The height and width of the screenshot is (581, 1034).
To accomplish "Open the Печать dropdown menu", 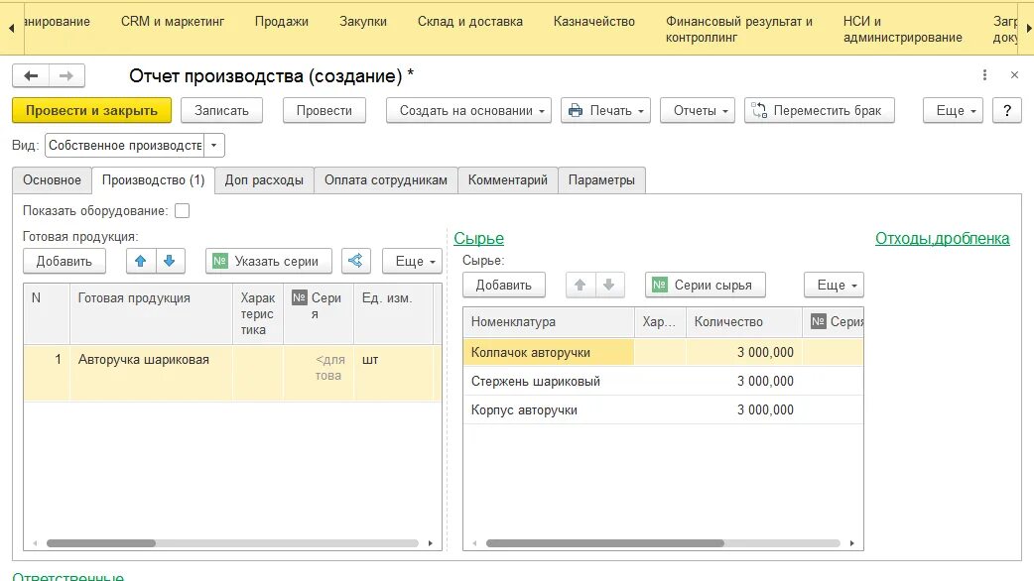I will (x=605, y=111).
